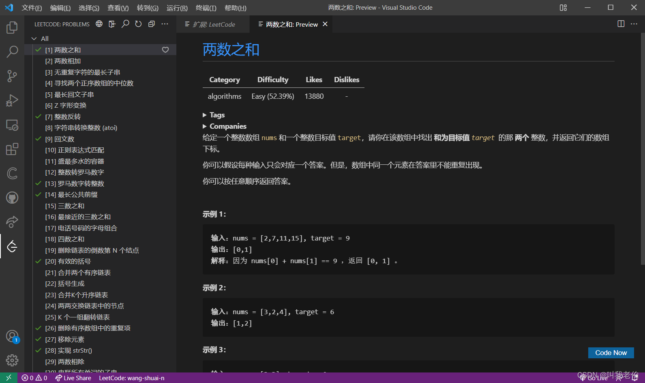Click the LEETCODE: PROBLEMS panel title
The height and width of the screenshot is (383, 645).
[x=62, y=24]
